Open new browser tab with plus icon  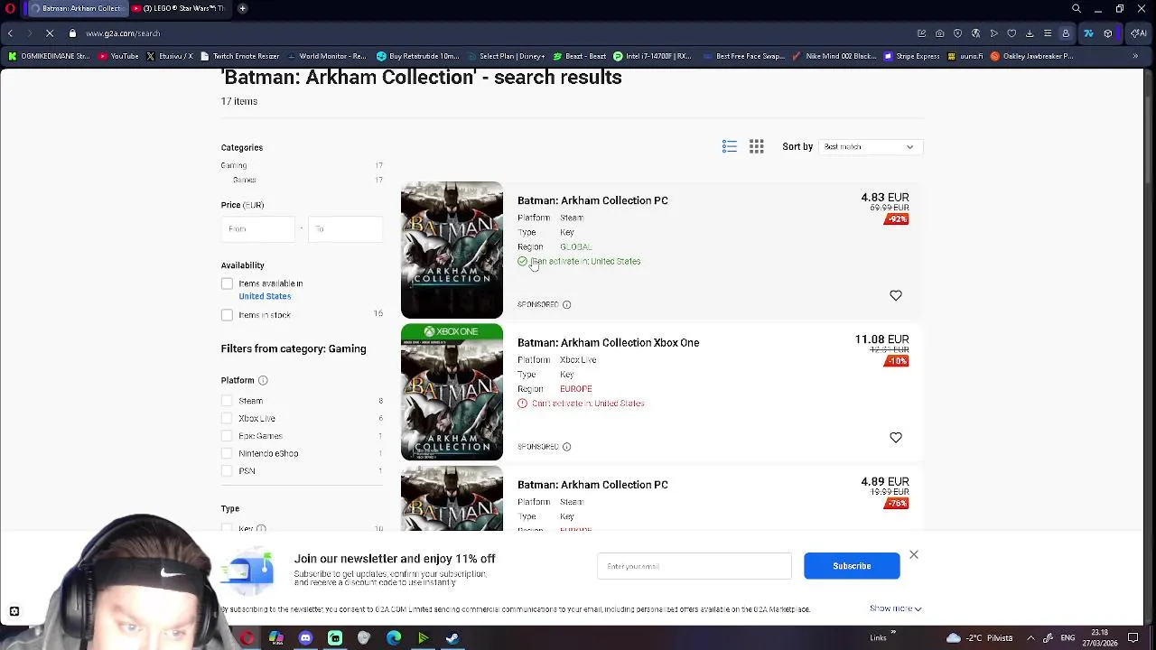tap(242, 8)
